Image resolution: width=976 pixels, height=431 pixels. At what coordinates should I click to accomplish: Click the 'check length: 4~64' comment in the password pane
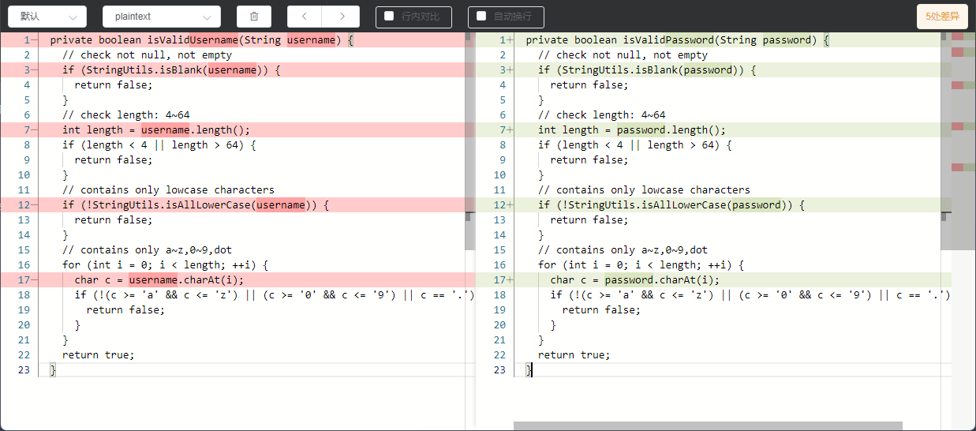click(x=601, y=114)
